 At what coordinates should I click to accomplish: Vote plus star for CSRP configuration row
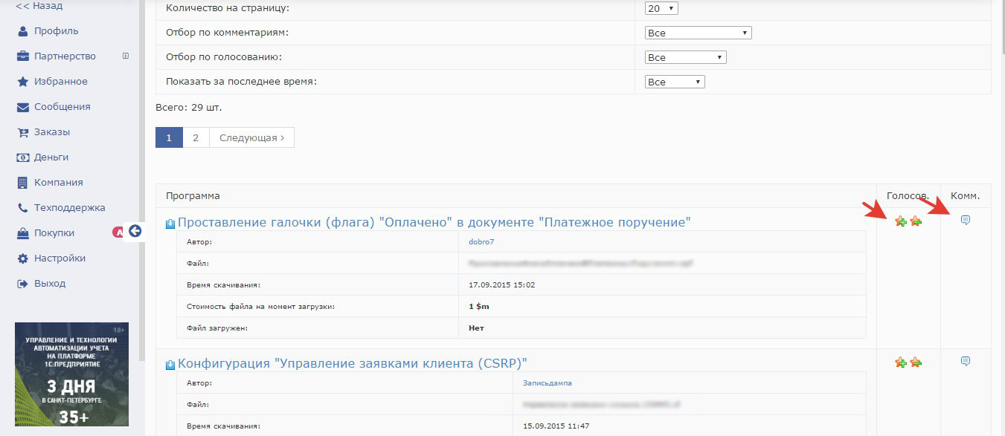pos(901,362)
